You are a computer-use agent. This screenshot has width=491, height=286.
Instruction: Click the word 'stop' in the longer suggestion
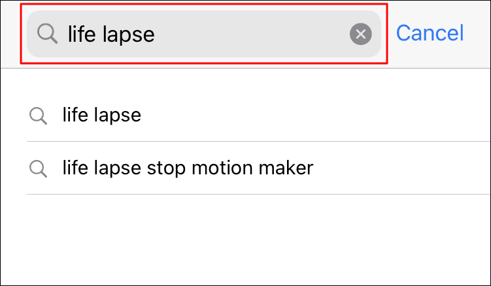point(165,169)
